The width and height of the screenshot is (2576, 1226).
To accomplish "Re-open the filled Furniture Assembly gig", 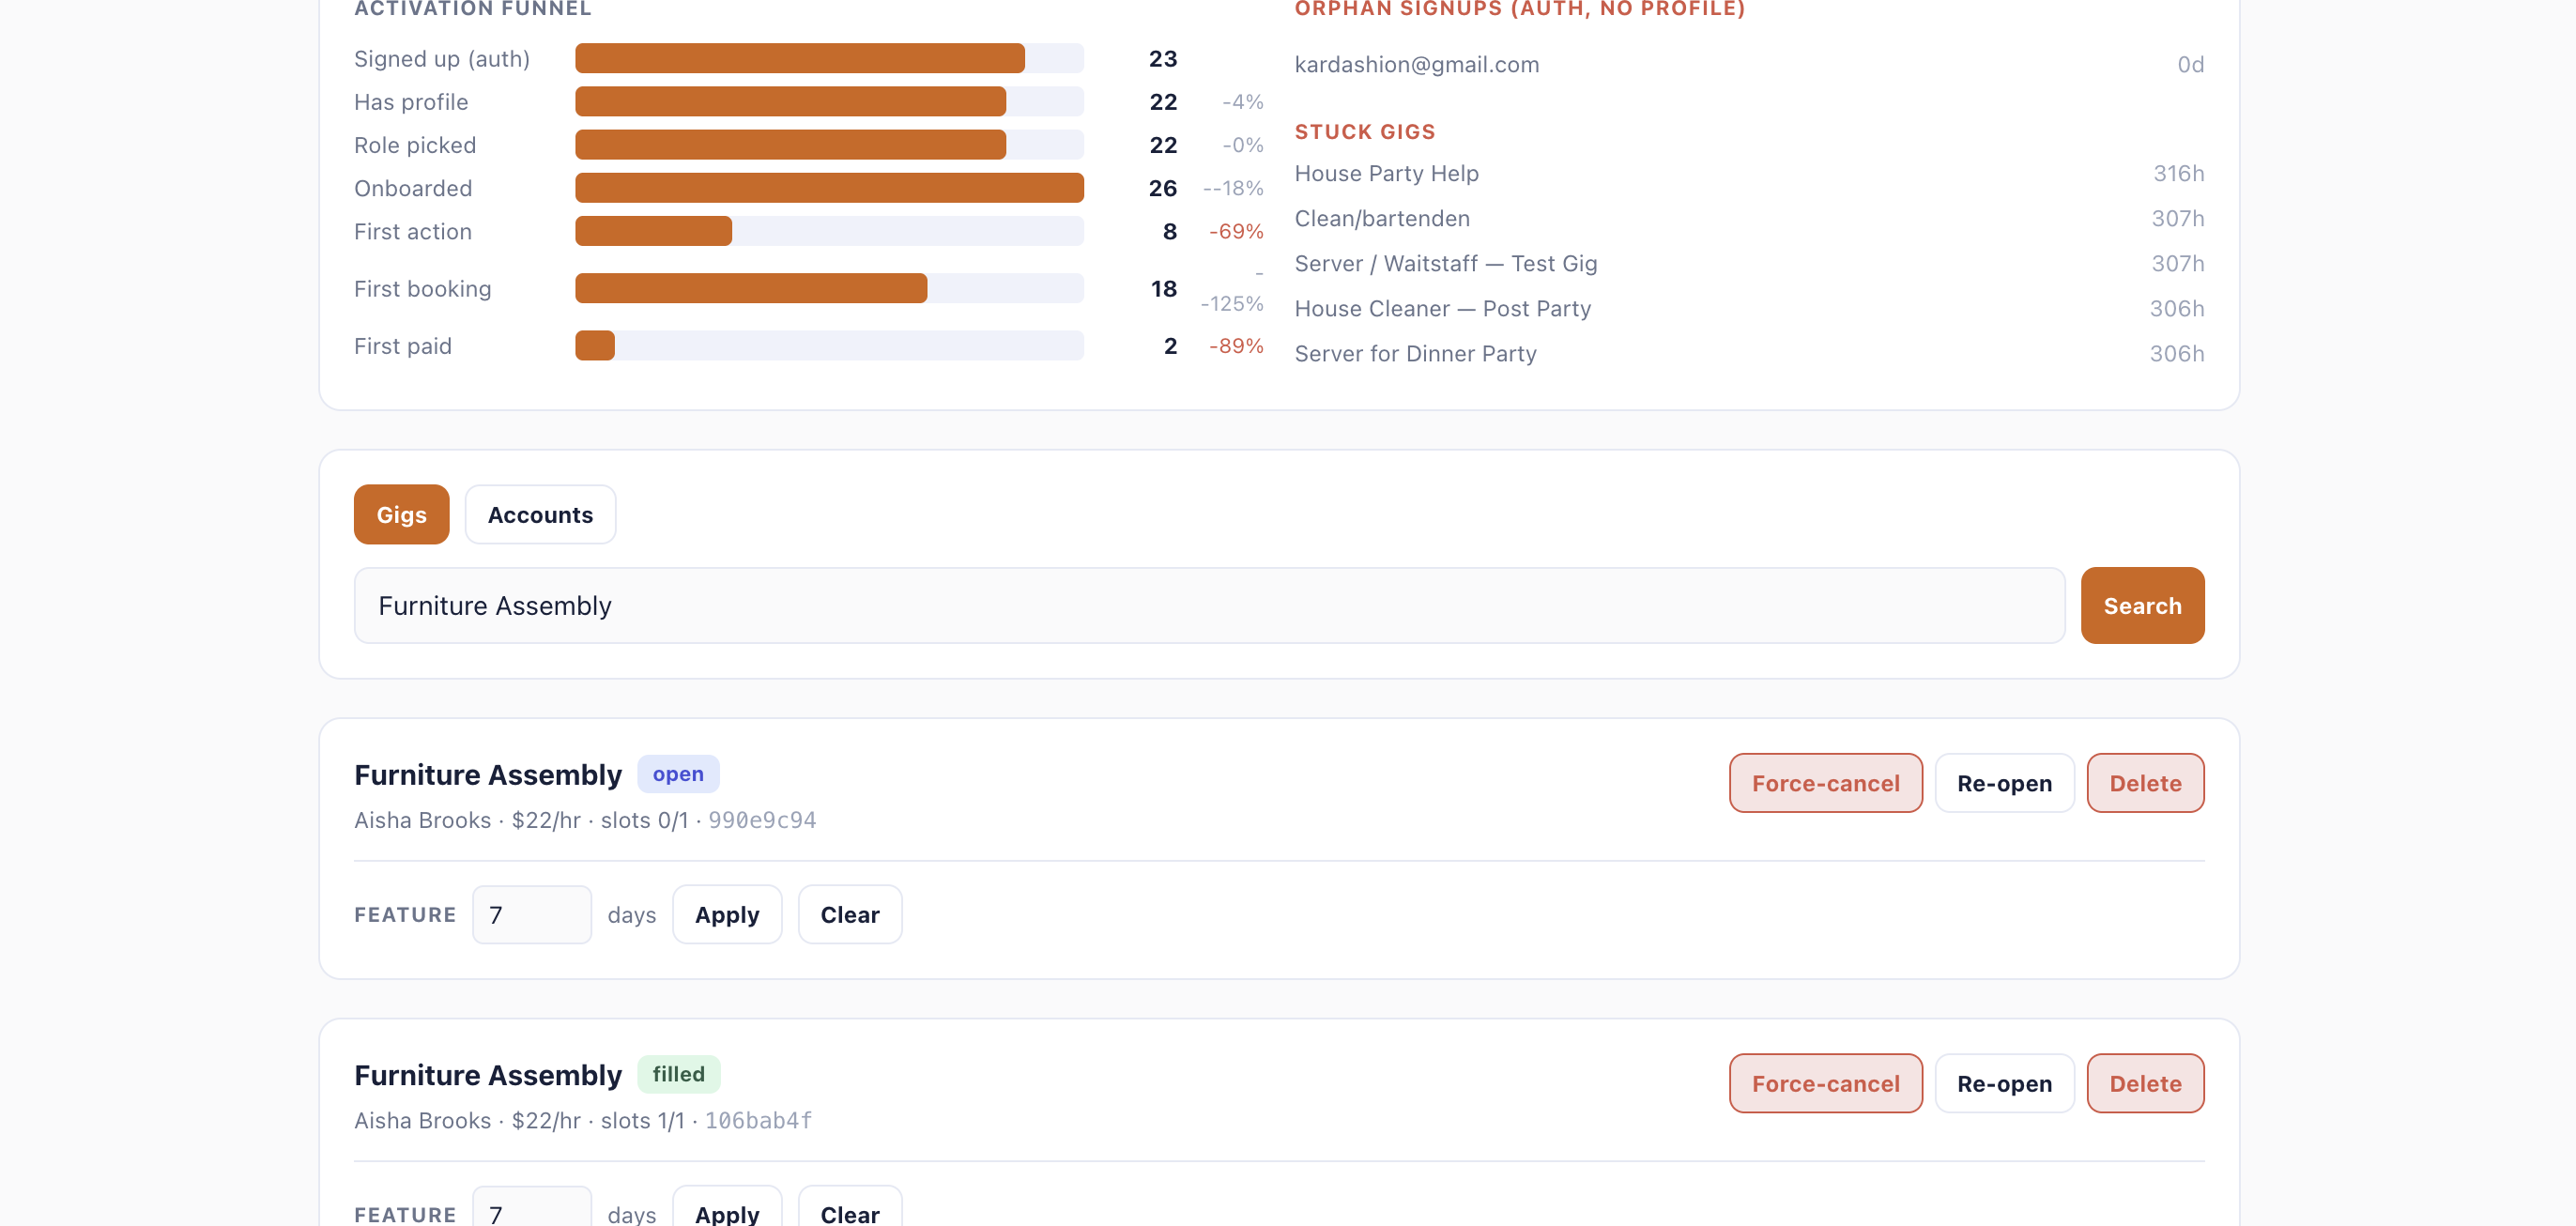I will [2004, 1083].
